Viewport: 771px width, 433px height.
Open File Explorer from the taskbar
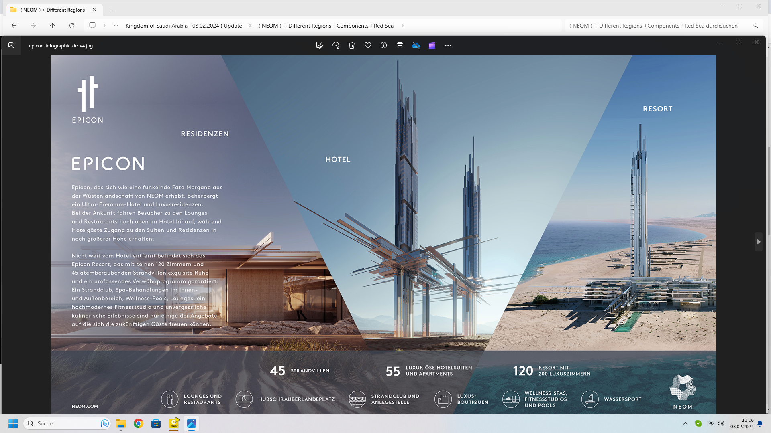pos(121,423)
